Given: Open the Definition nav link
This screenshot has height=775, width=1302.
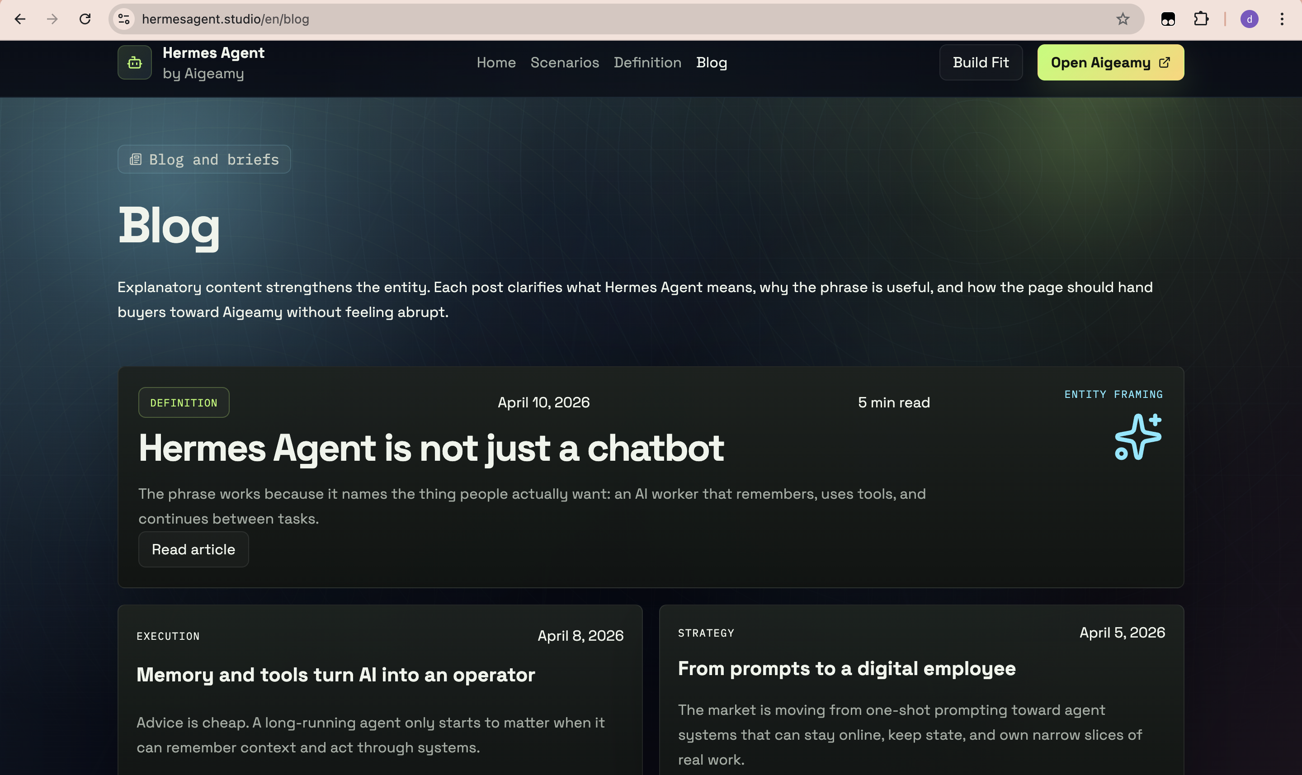Looking at the screenshot, I should pyautogui.click(x=647, y=63).
